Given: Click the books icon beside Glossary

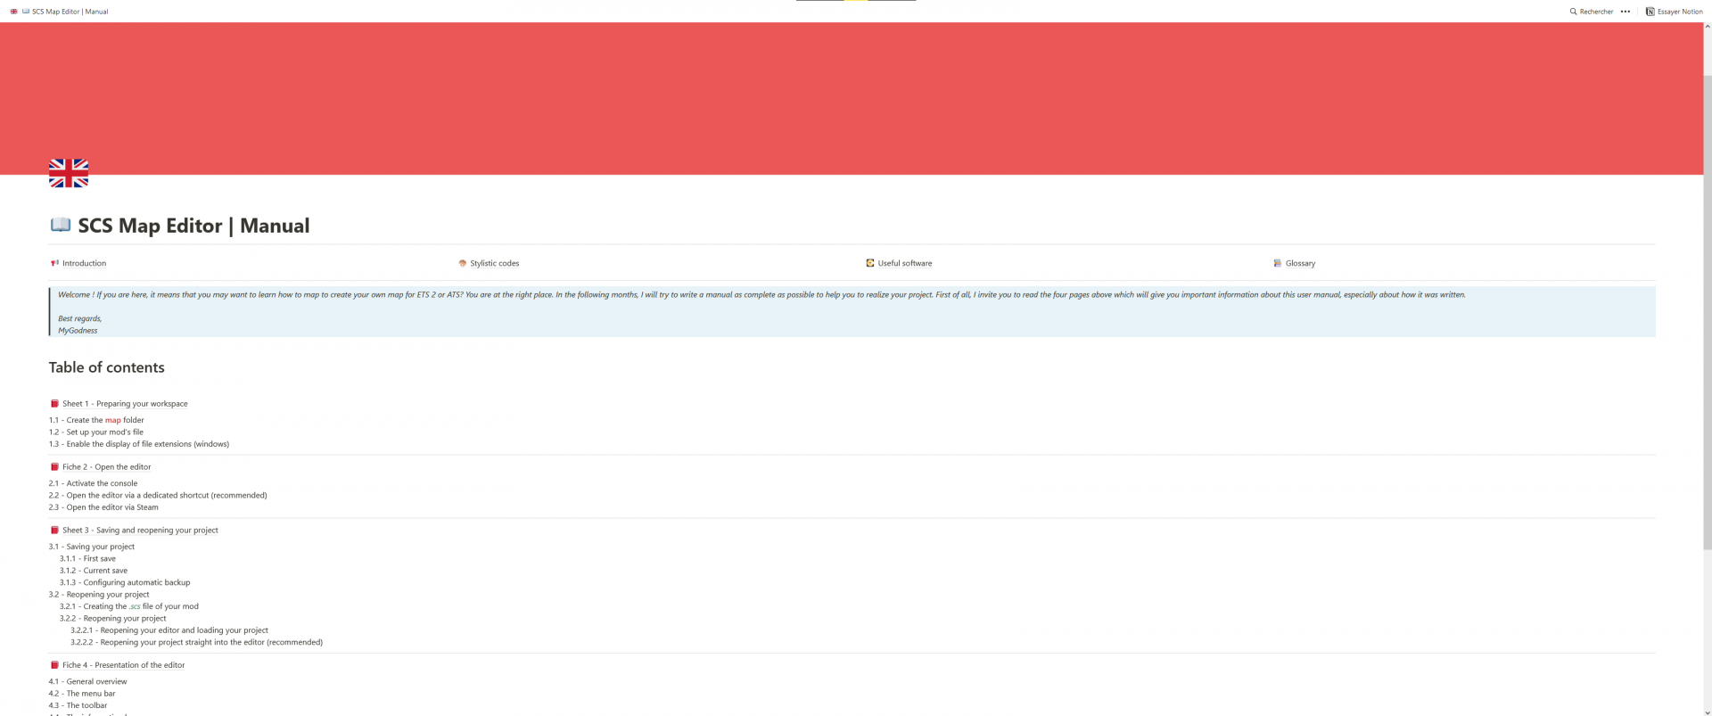Looking at the screenshot, I should [x=1277, y=263].
